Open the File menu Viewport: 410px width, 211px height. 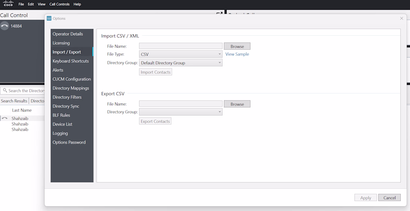(21, 4)
